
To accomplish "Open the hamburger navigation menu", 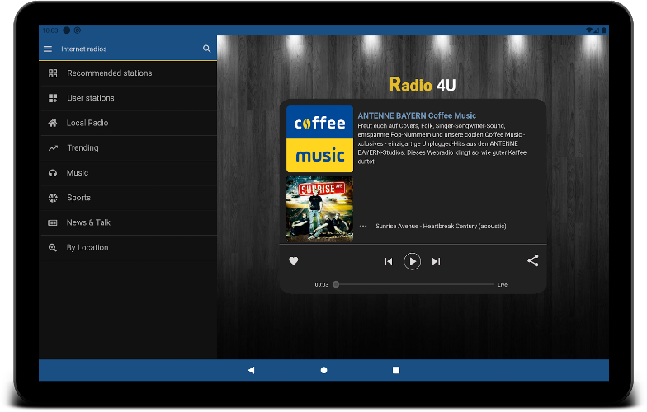I will (x=48, y=49).
